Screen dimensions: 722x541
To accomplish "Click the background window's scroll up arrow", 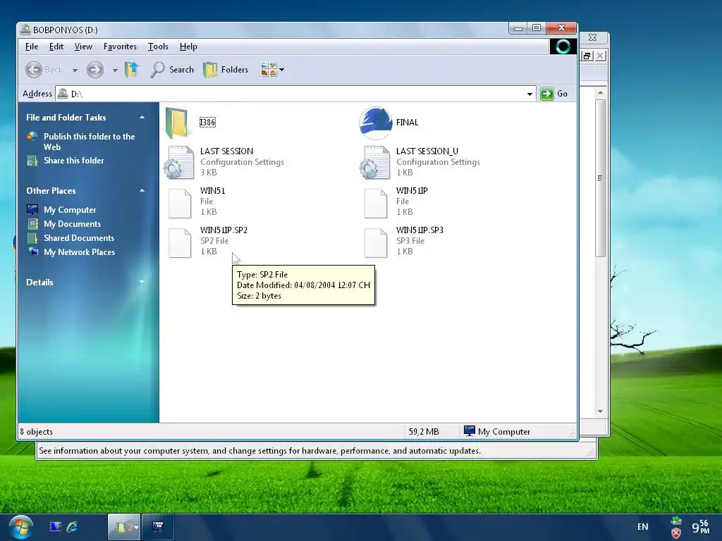I will pos(600,92).
